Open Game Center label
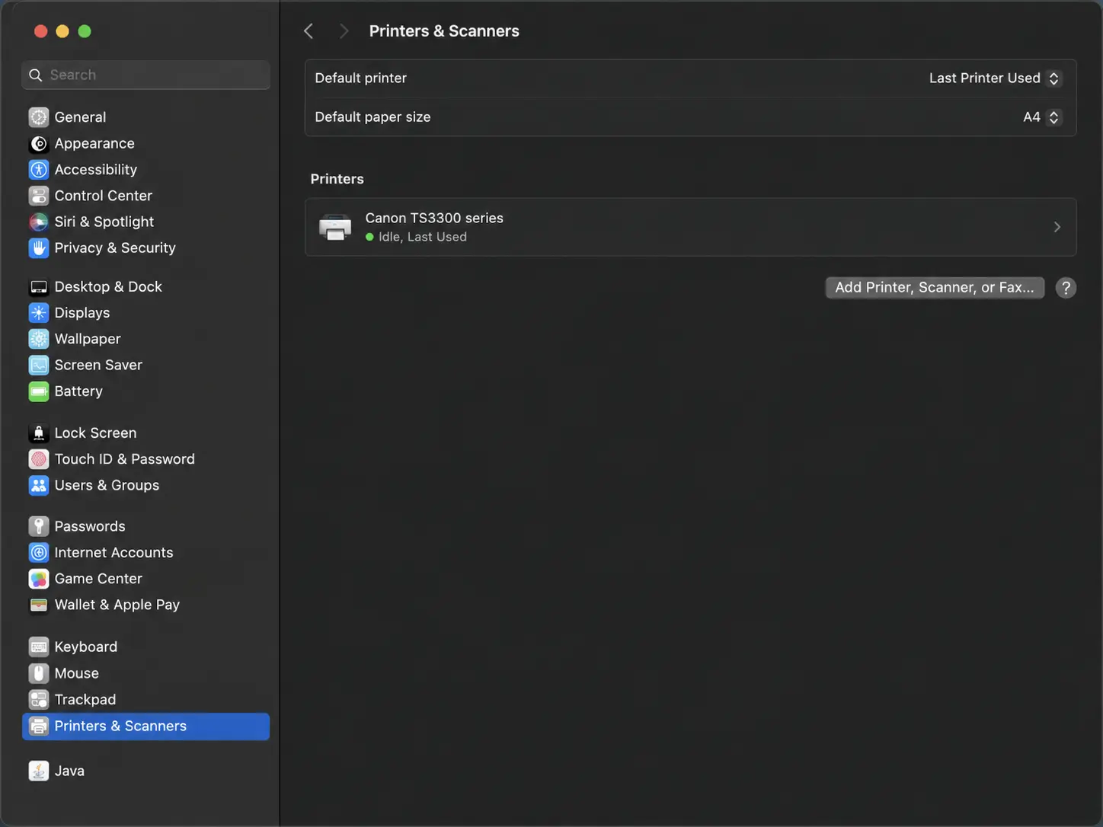Screen dimensions: 1103x827 98,579
